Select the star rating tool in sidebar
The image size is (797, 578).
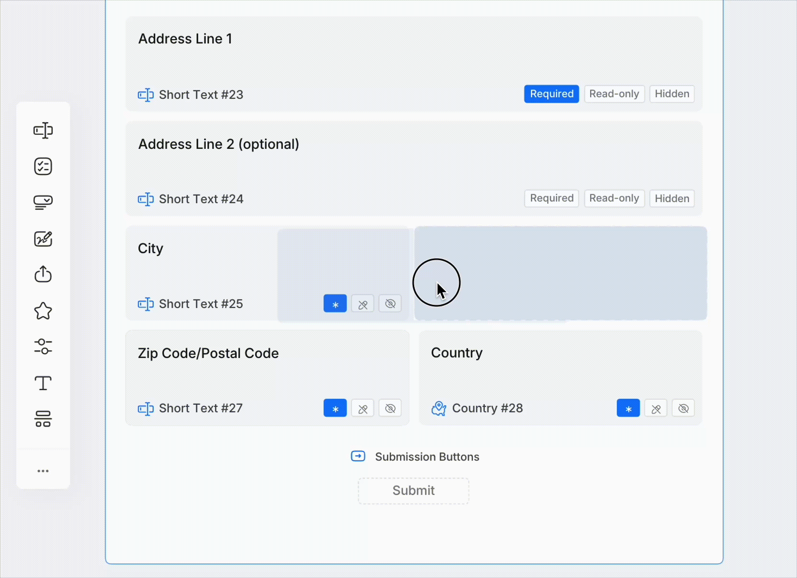tap(43, 311)
